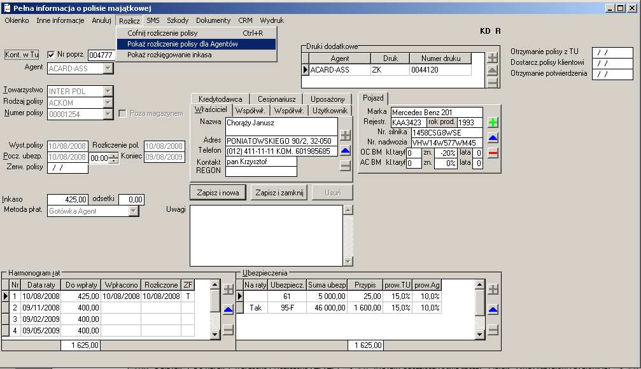
Task: Click the Dostarcz.polisy klientowi date field
Action: 612,64
